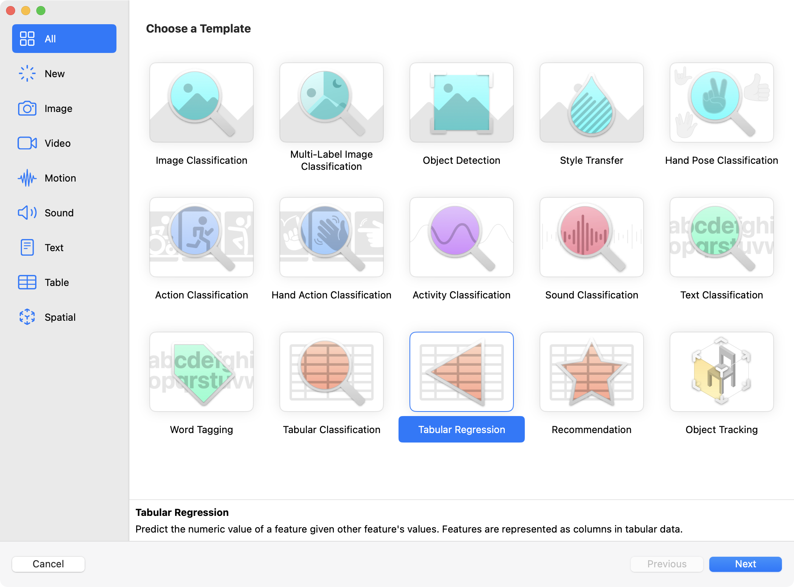The image size is (794, 587).
Task: Select the Sound Classification template
Action: coord(591,237)
